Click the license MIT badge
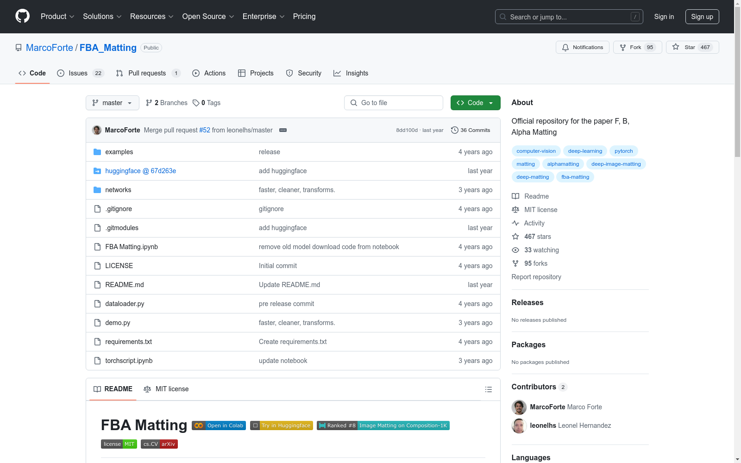This screenshot has height=463, width=741. pos(119,444)
